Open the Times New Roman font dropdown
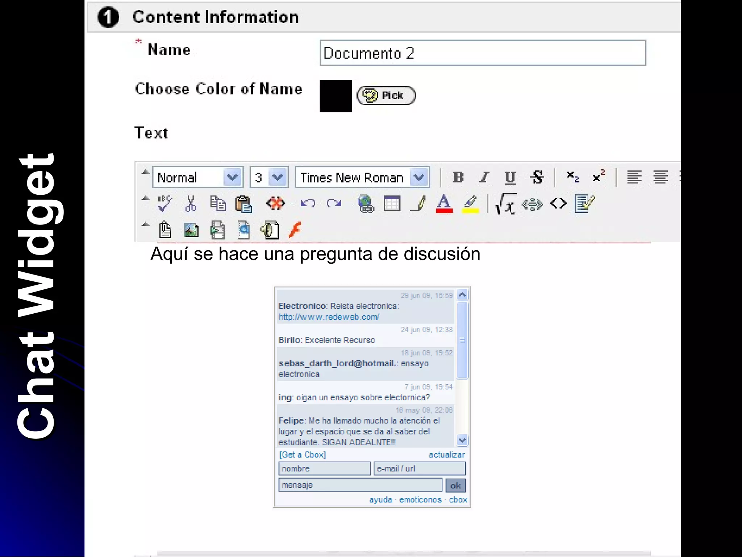The height and width of the screenshot is (557, 742). click(x=362, y=177)
